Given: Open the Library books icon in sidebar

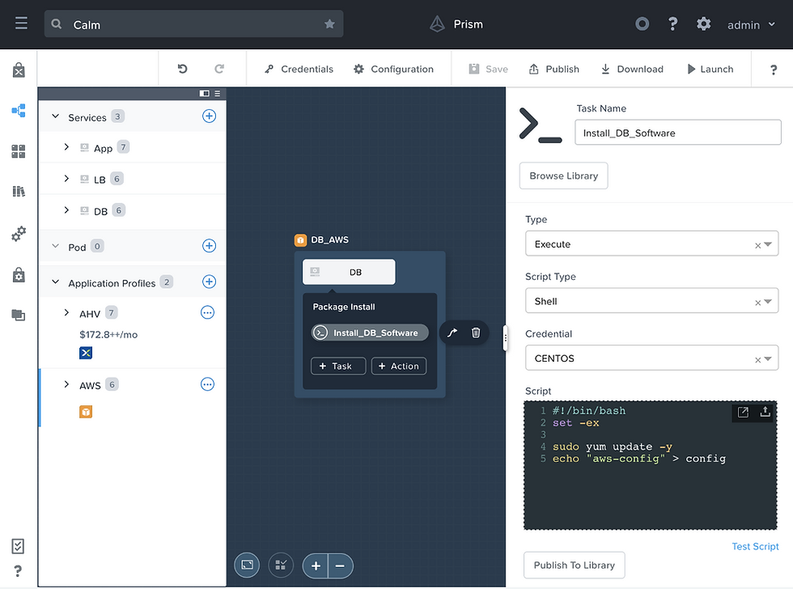Looking at the screenshot, I should [x=19, y=191].
